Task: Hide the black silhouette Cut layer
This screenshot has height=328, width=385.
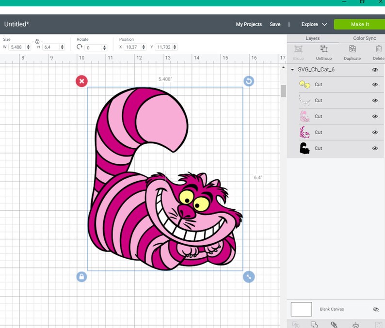Action: point(375,148)
